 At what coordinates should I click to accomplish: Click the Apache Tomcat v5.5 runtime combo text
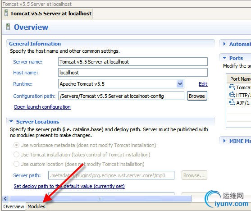click(x=82, y=84)
